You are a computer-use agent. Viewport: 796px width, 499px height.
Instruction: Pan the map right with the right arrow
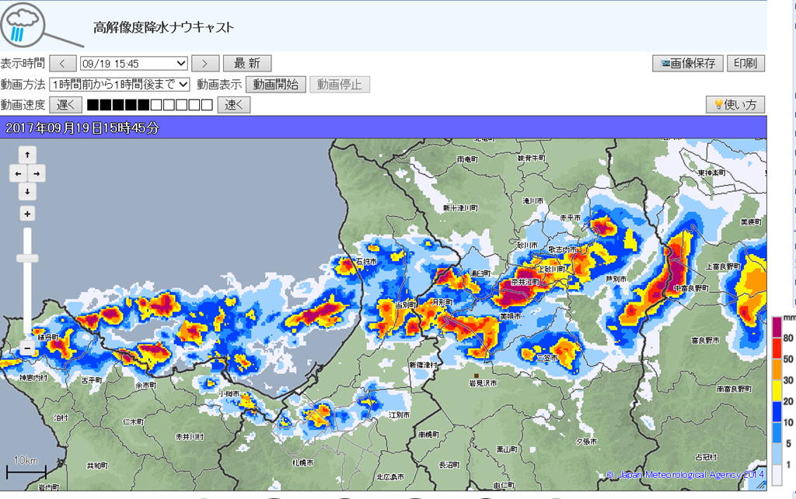37,173
